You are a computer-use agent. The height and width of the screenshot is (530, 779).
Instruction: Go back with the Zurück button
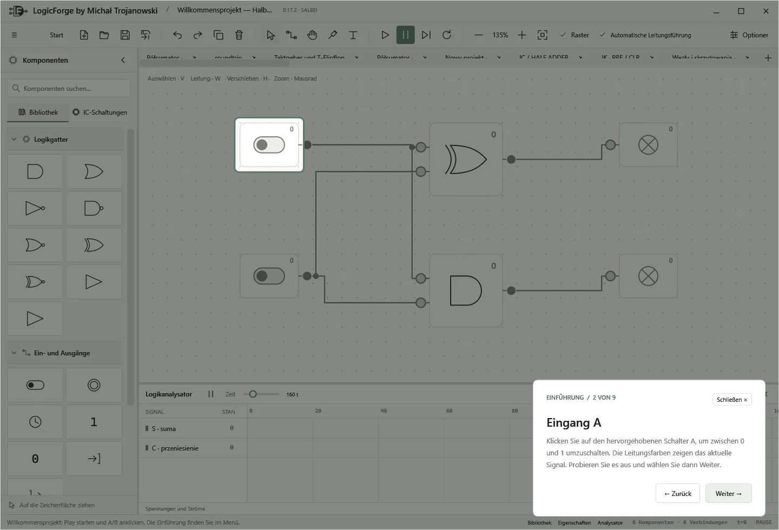(678, 493)
